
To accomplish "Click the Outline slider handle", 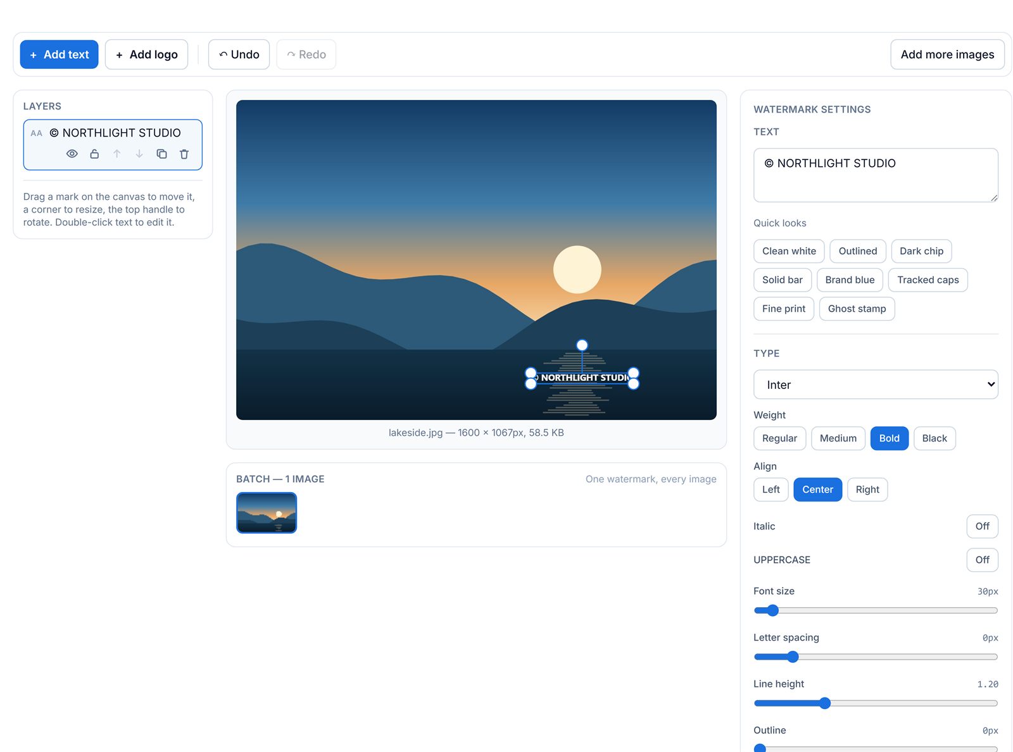I will [760, 749].
